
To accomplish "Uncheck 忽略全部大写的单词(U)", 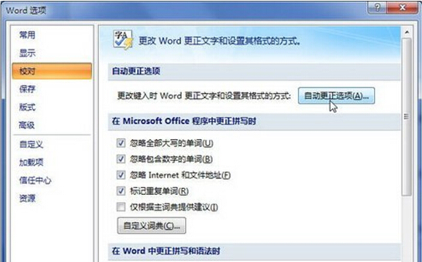I will [x=121, y=143].
